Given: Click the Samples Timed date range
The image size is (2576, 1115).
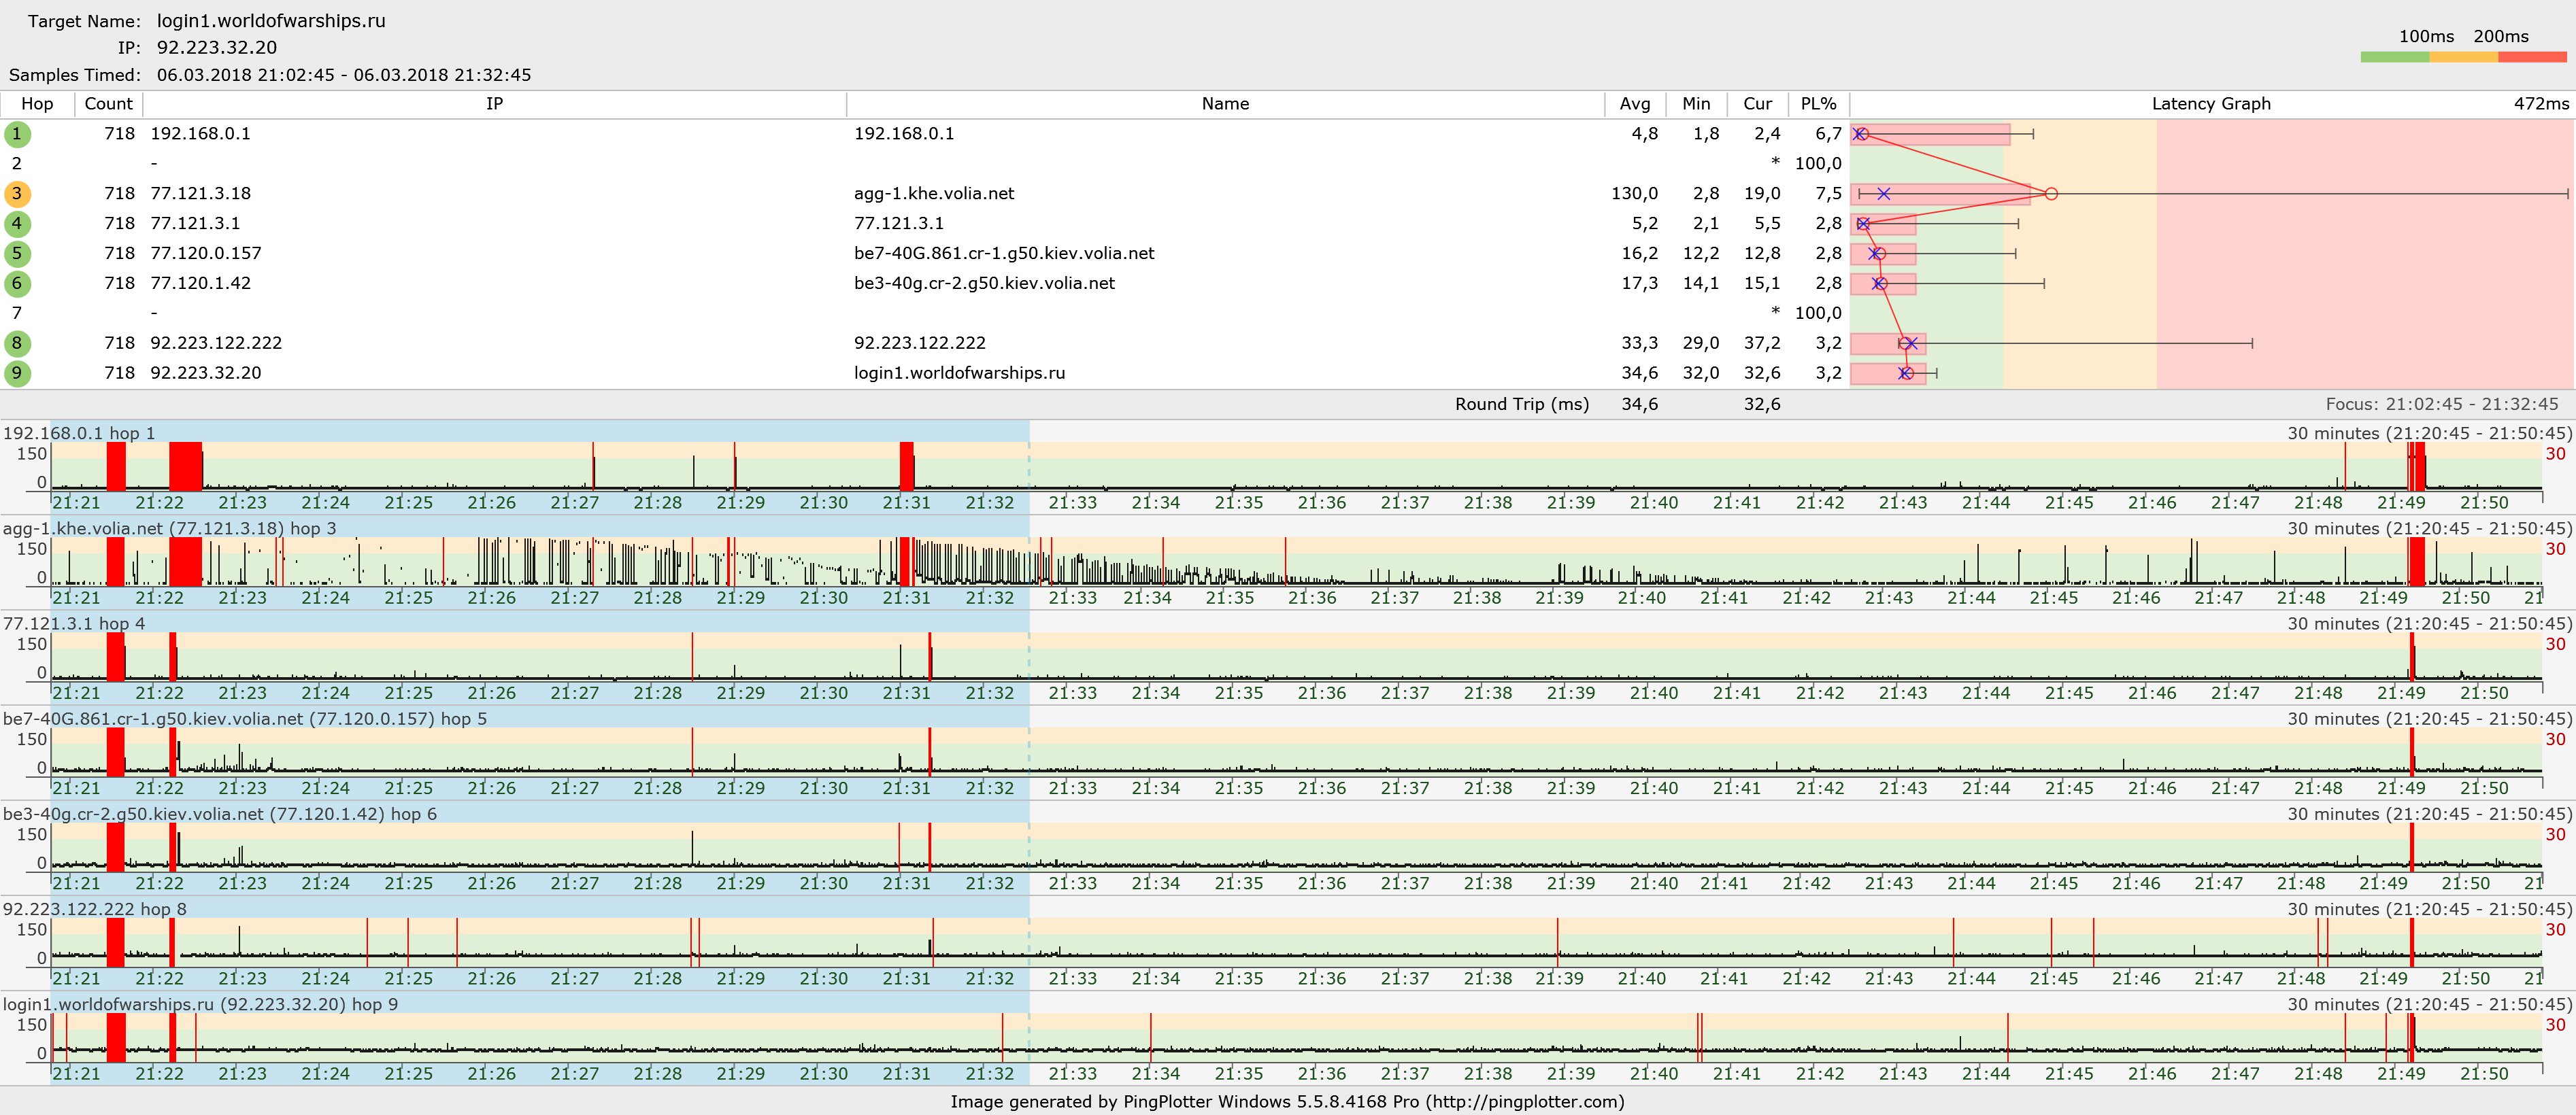Looking at the screenshot, I should 344,75.
